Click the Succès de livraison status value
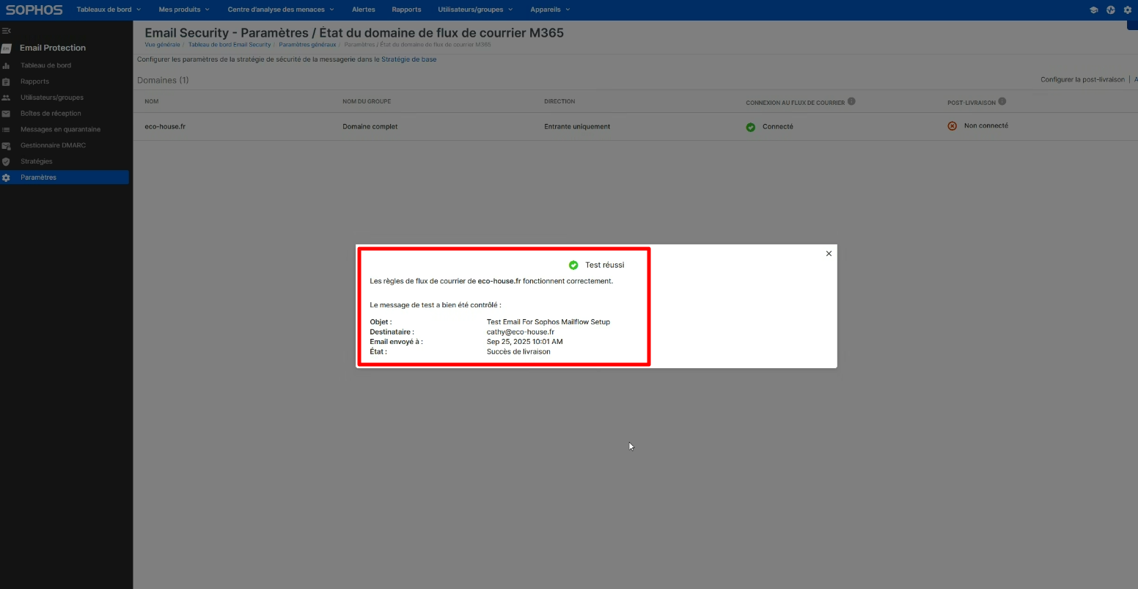 [x=518, y=352]
